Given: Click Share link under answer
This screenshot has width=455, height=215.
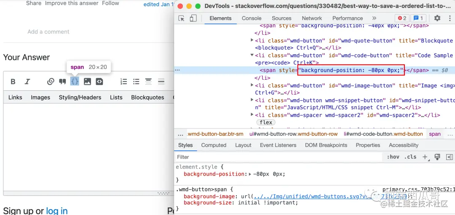Looking at the screenshot, I should (34, 3).
